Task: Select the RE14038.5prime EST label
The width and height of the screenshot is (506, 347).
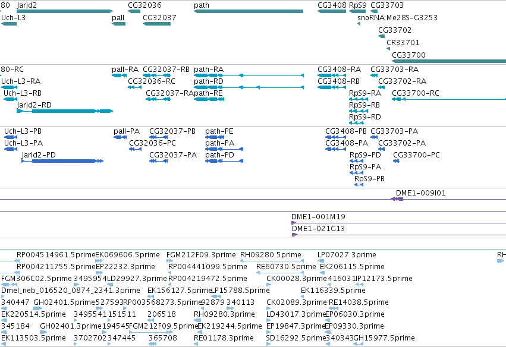Action: click(x=359, y=302)
